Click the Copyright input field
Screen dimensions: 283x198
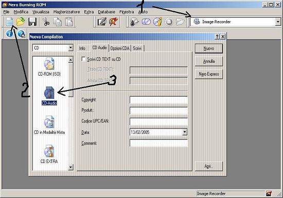(158, 100)
